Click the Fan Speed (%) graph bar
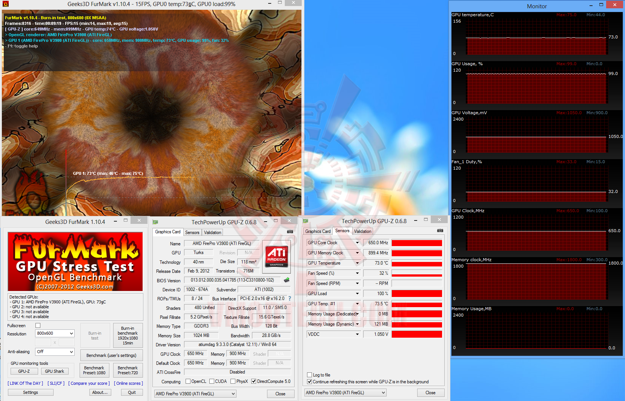The image size is (625, 401). [x=417, y=273]
